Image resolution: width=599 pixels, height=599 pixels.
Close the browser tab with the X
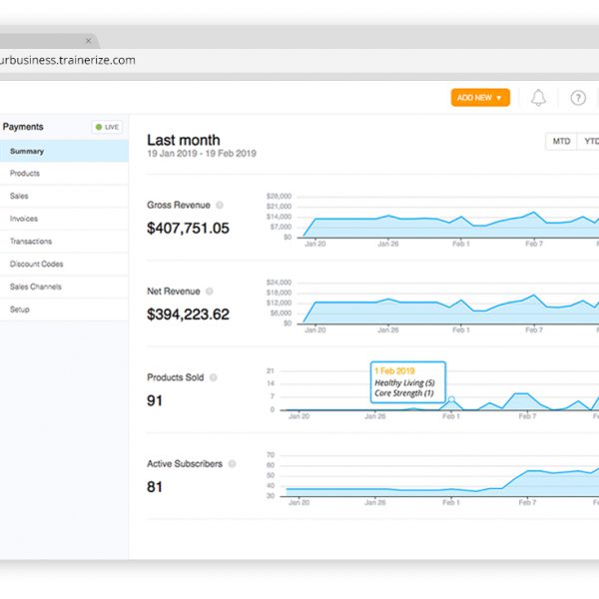pos(89,41)
